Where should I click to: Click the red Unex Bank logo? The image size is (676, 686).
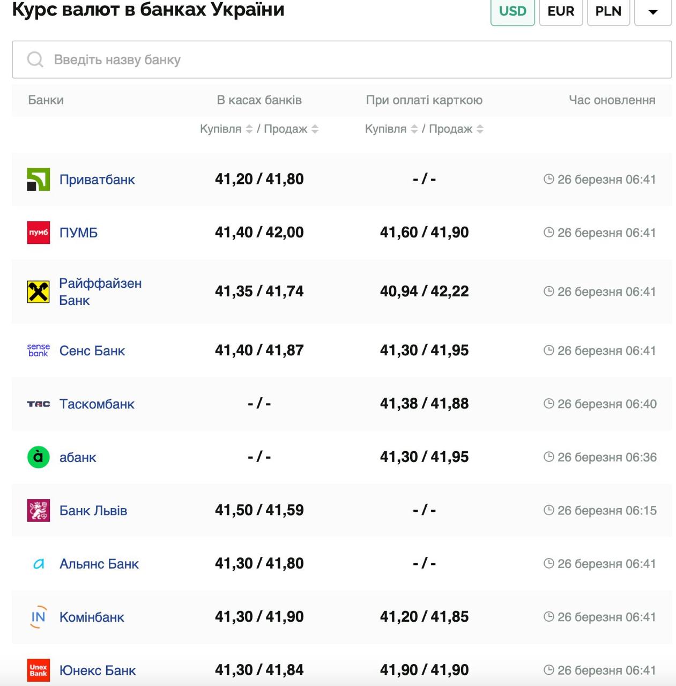click(x=38, y=670)
